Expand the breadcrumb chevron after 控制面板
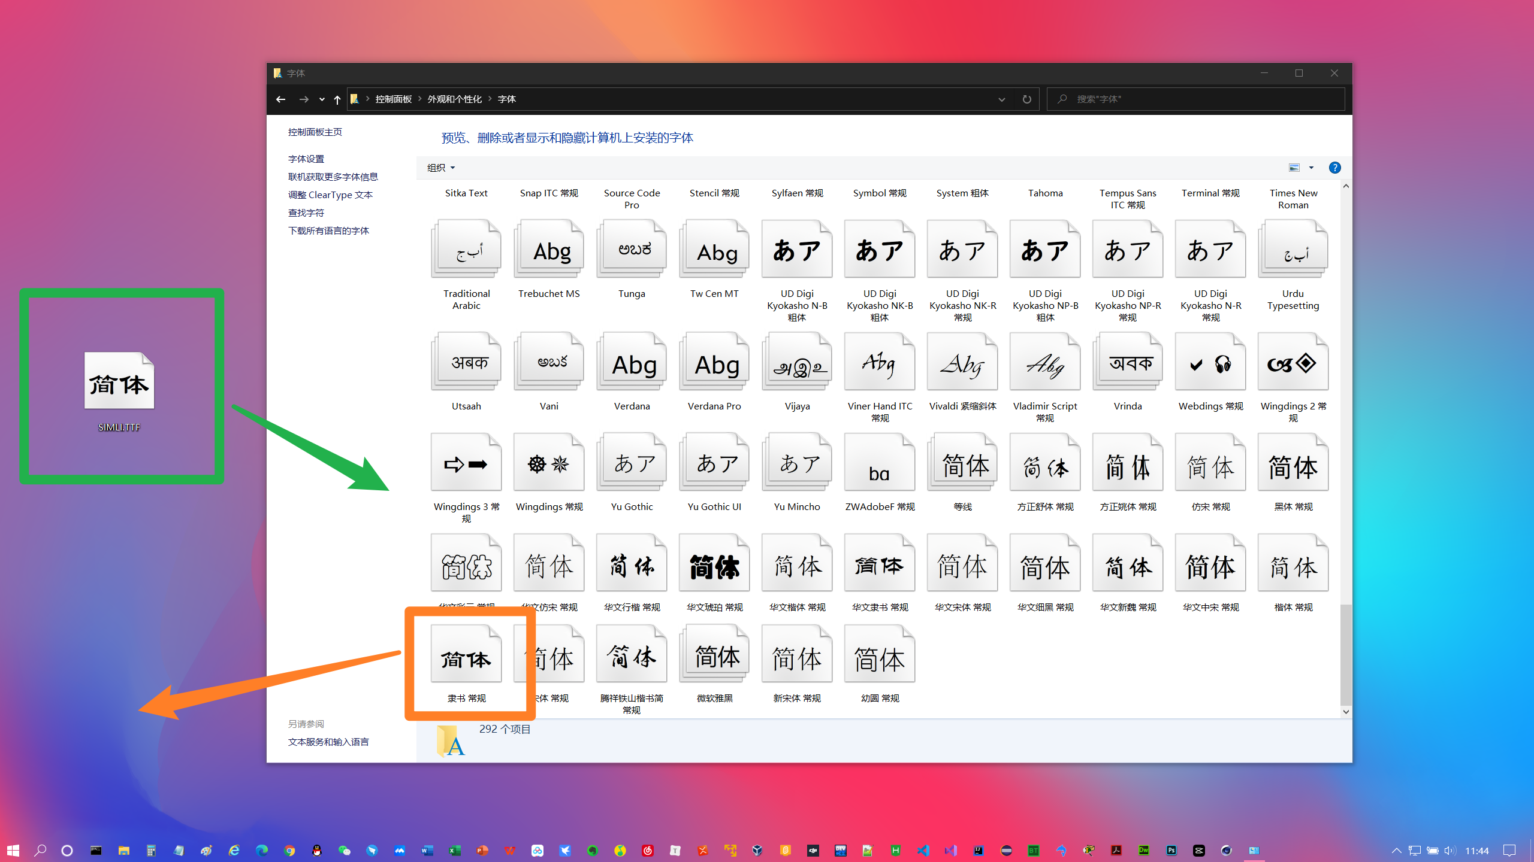The width and height of the screenshot is (1534, 862). tap(420, 99)
